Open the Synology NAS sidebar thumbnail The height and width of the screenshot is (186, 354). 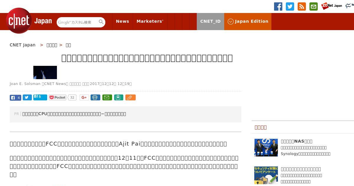pos(266,147)
